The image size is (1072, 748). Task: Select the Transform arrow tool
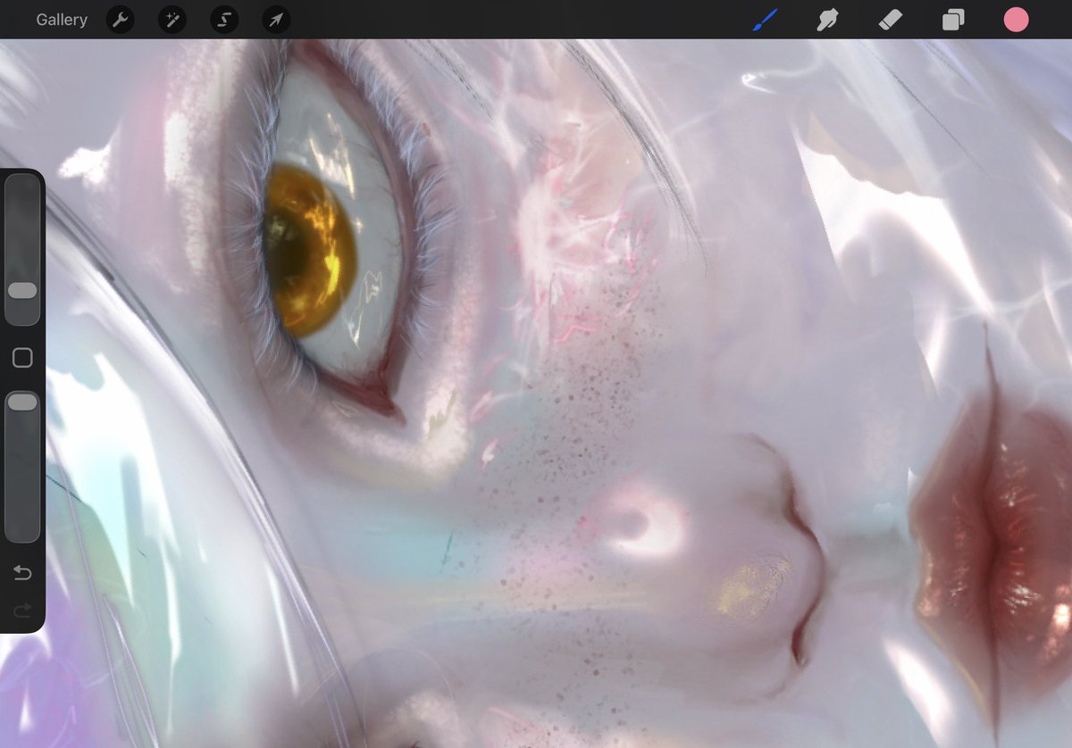(x=274, y=20)
